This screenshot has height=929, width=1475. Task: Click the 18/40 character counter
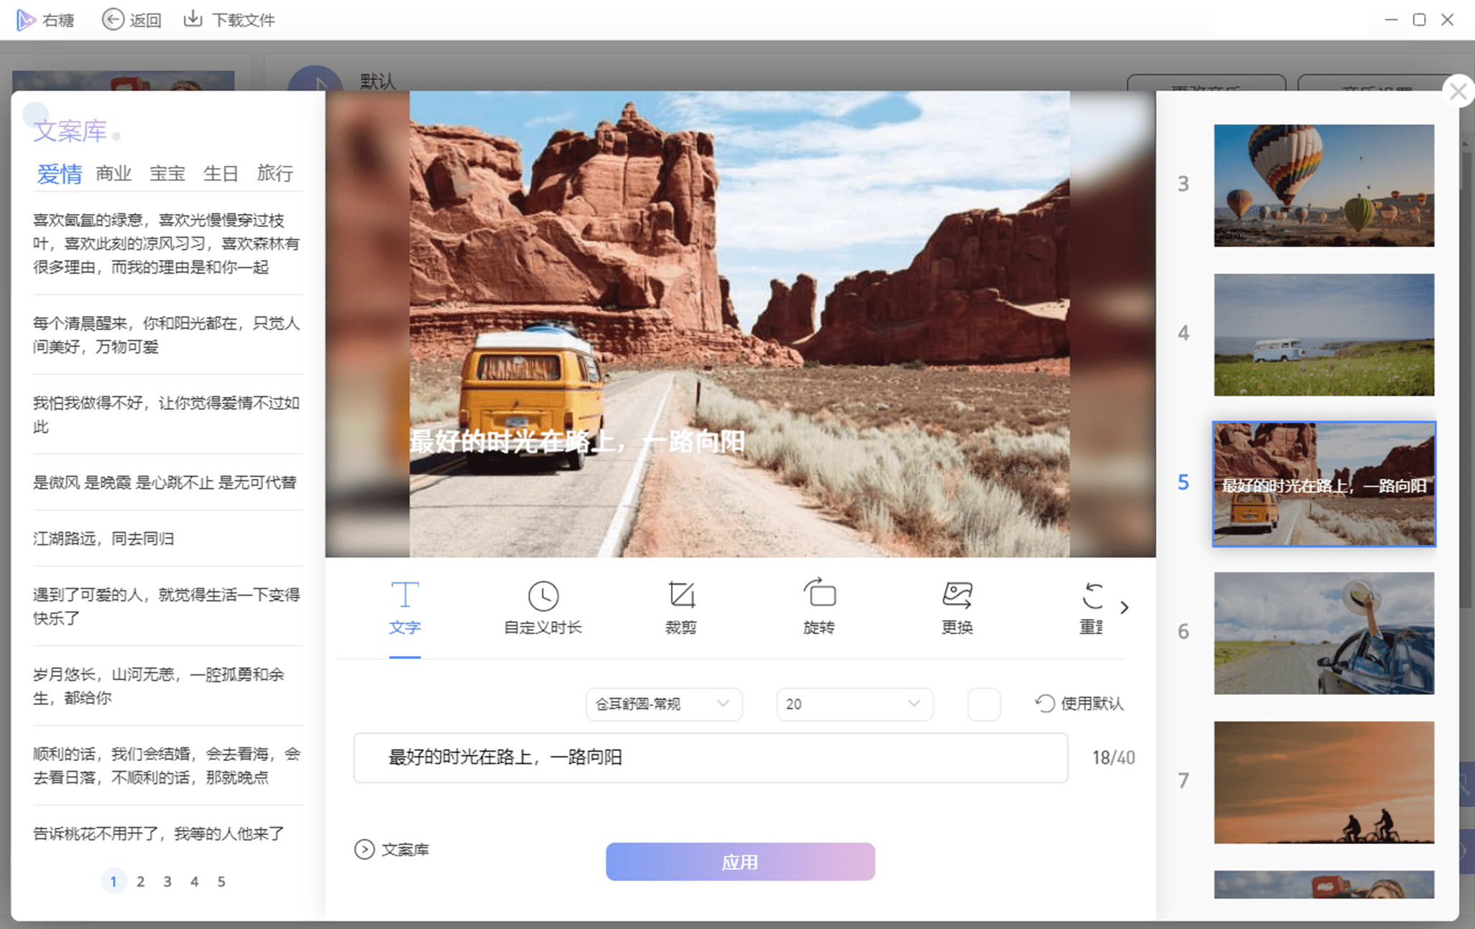tap(1113, 757)
